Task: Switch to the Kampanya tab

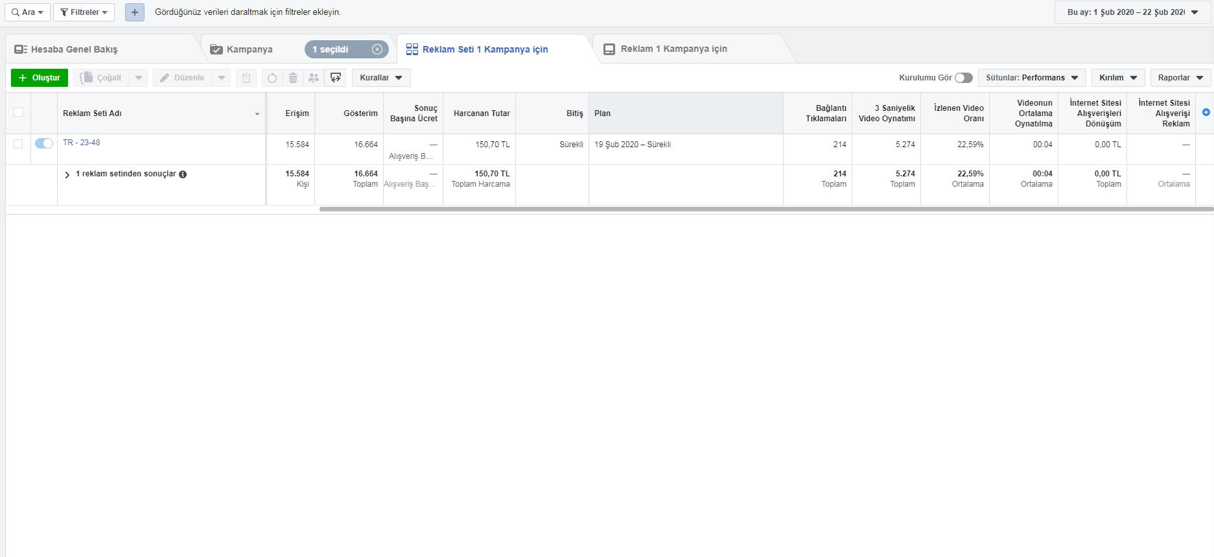Action: [x=250, y=49]
